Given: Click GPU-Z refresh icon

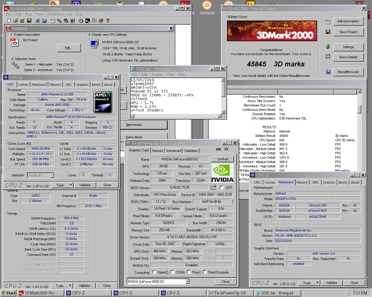Looking at the screenshot, I should coord(226,149).
